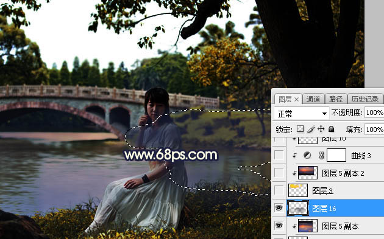Viewport: 384px width, 239px height.
Task: Click the 曲线 3 curves adjustment icon
Action: [x=307, y=155]
